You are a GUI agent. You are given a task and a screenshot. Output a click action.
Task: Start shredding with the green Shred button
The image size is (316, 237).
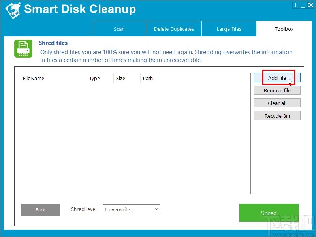(x=269, y=213)
